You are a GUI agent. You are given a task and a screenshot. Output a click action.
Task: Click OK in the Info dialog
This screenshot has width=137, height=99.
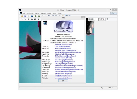coord(63,81)
